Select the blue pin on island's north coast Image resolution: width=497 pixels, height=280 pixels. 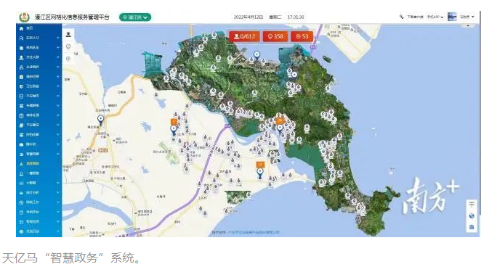pos(256,56)
